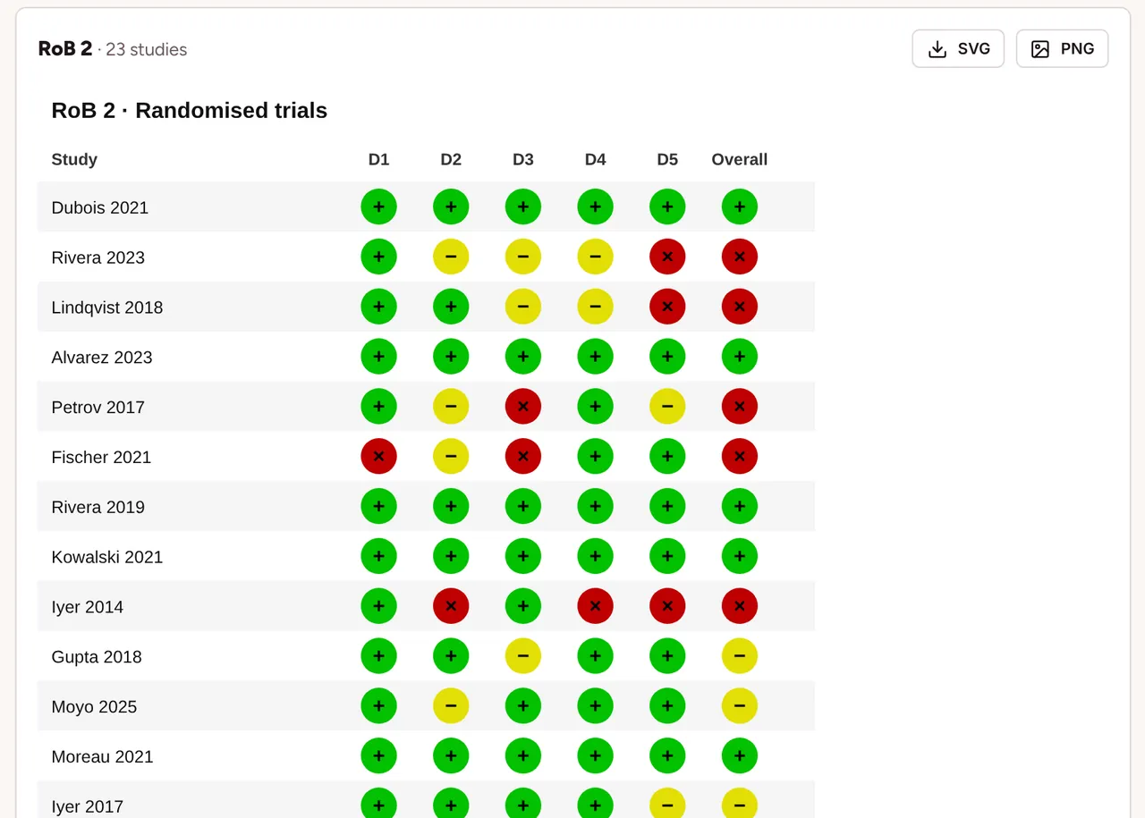This screenshot has width=1145, height=818.
Task: Select Iyer 2014's D4 red rating
Action: coord(595,607)
